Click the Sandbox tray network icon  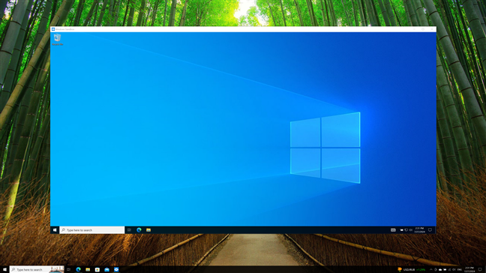(x=406, y=230)
